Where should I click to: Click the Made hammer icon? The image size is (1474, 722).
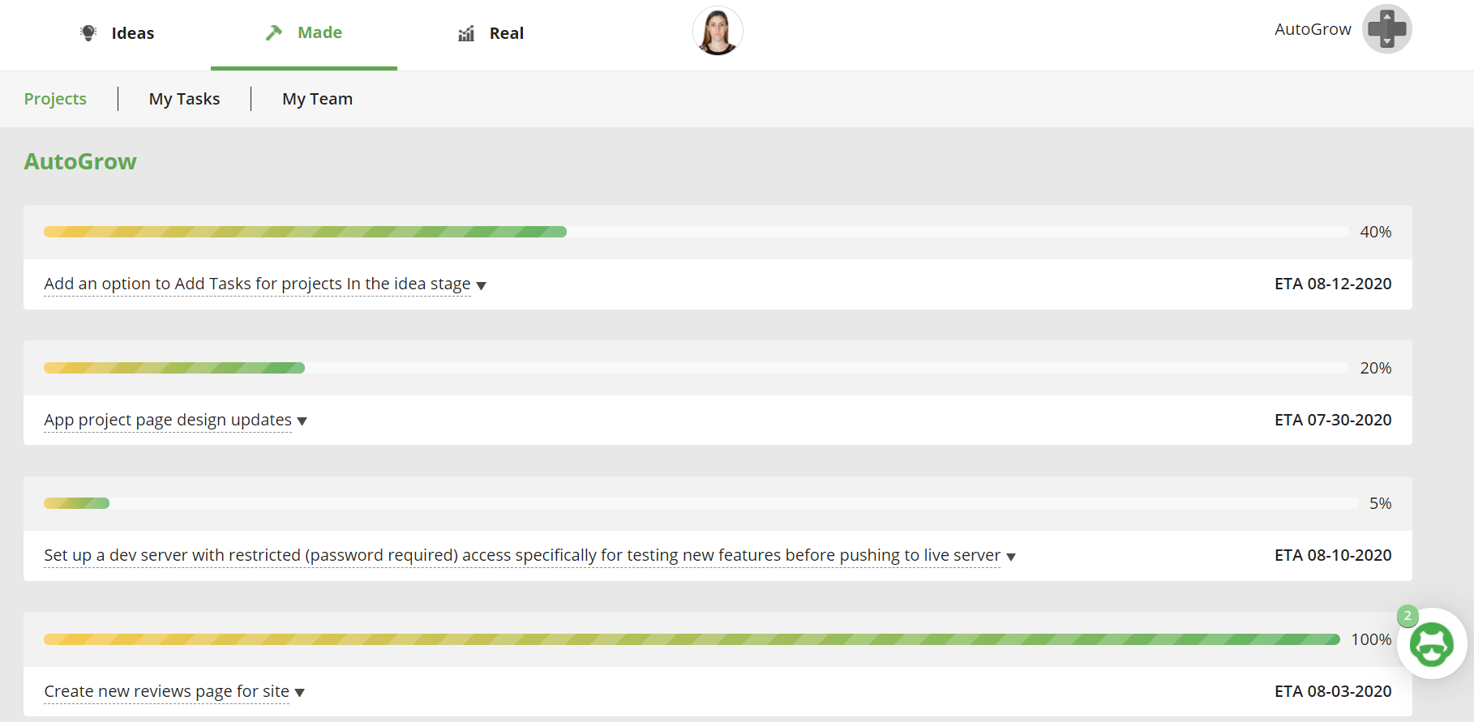pos(272,31)
